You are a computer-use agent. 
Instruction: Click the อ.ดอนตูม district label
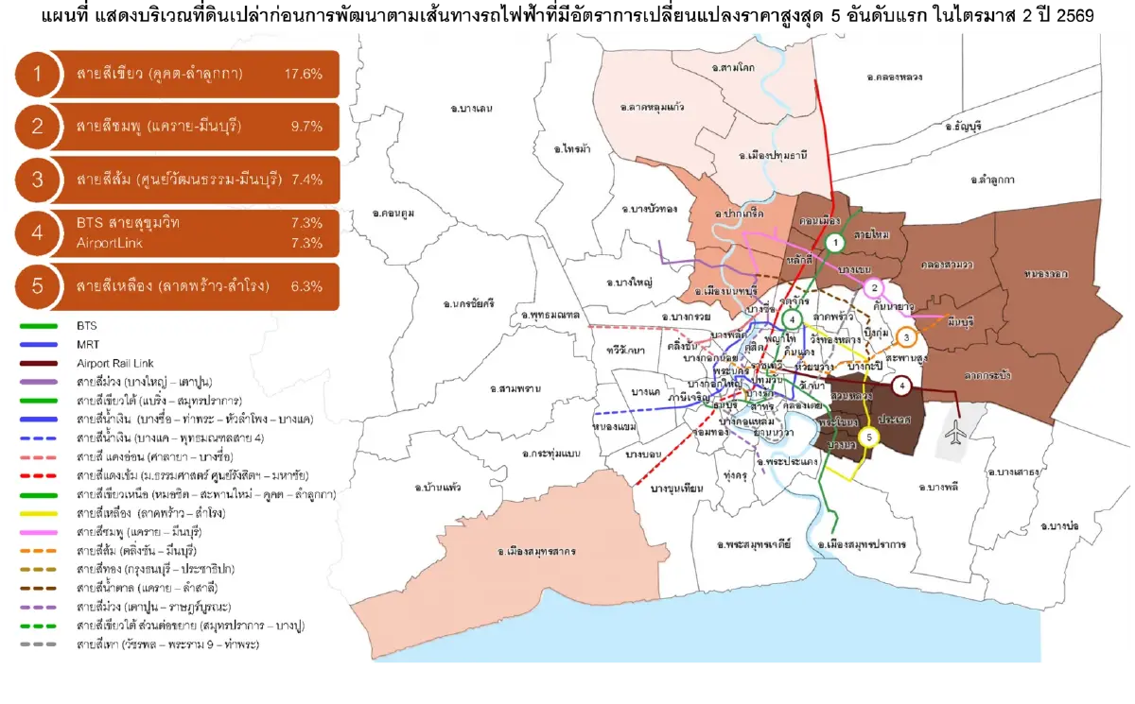pos(394,215)
